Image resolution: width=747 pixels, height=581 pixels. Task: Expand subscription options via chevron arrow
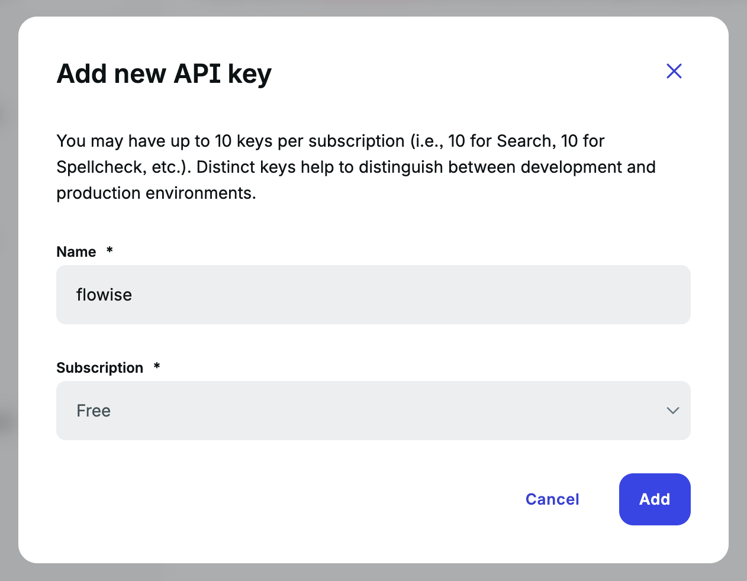[672, 411]
